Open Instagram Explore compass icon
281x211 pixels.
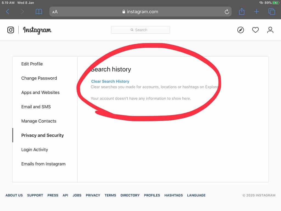tap(241, 30)
